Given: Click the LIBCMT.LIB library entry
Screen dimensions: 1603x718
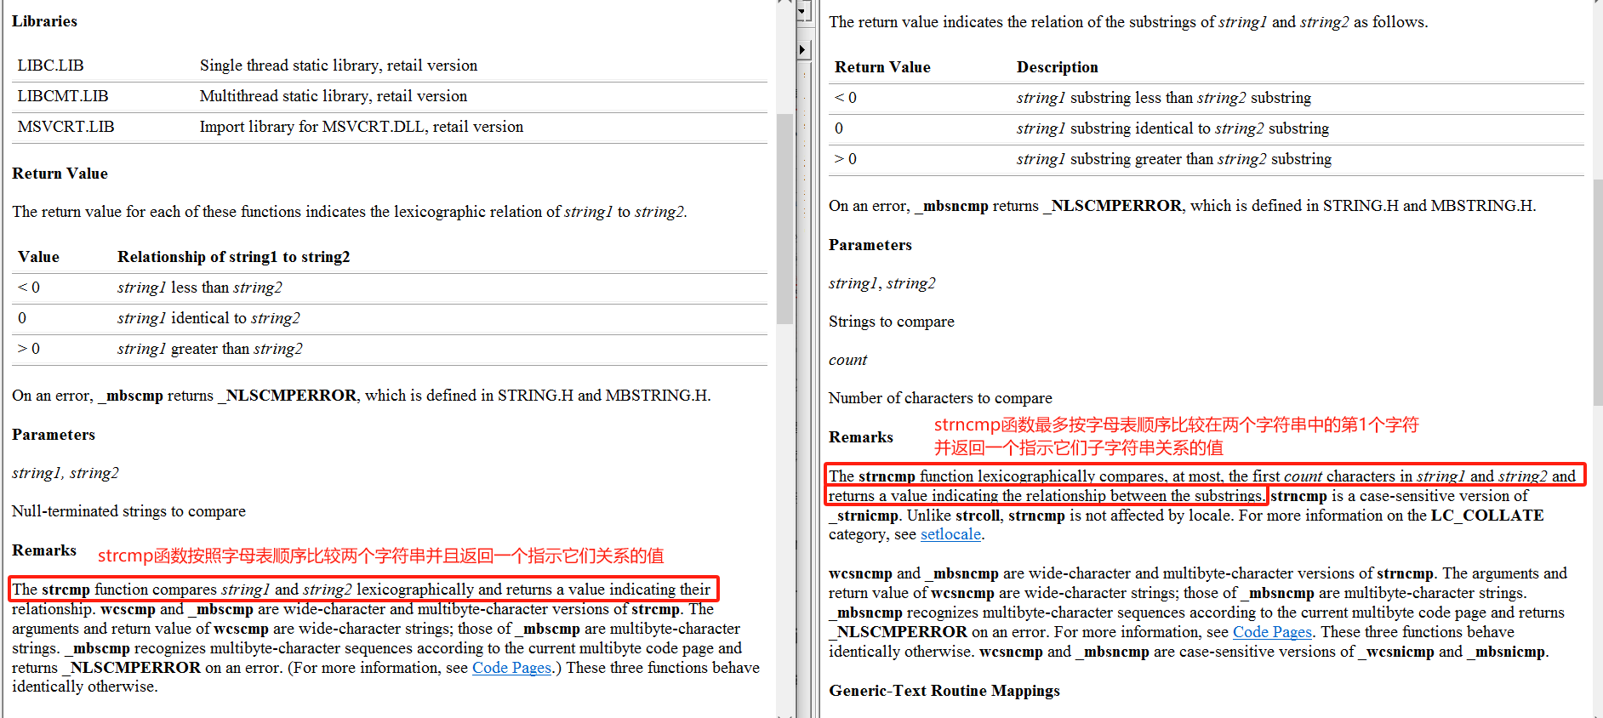Looking at the screenshot, I should (63, 96).
